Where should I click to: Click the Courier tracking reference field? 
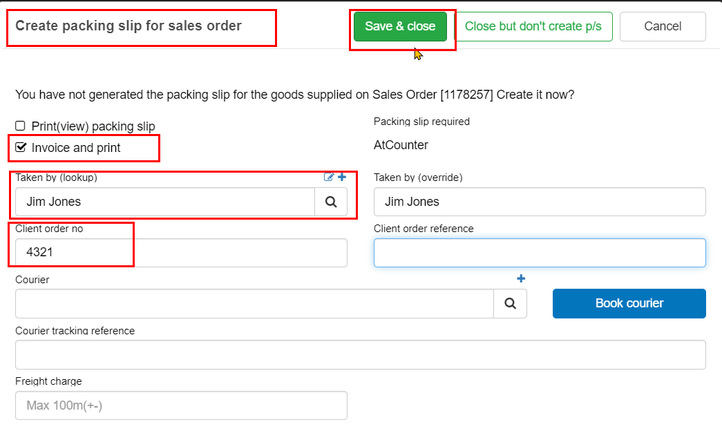[x=361, y=354]
